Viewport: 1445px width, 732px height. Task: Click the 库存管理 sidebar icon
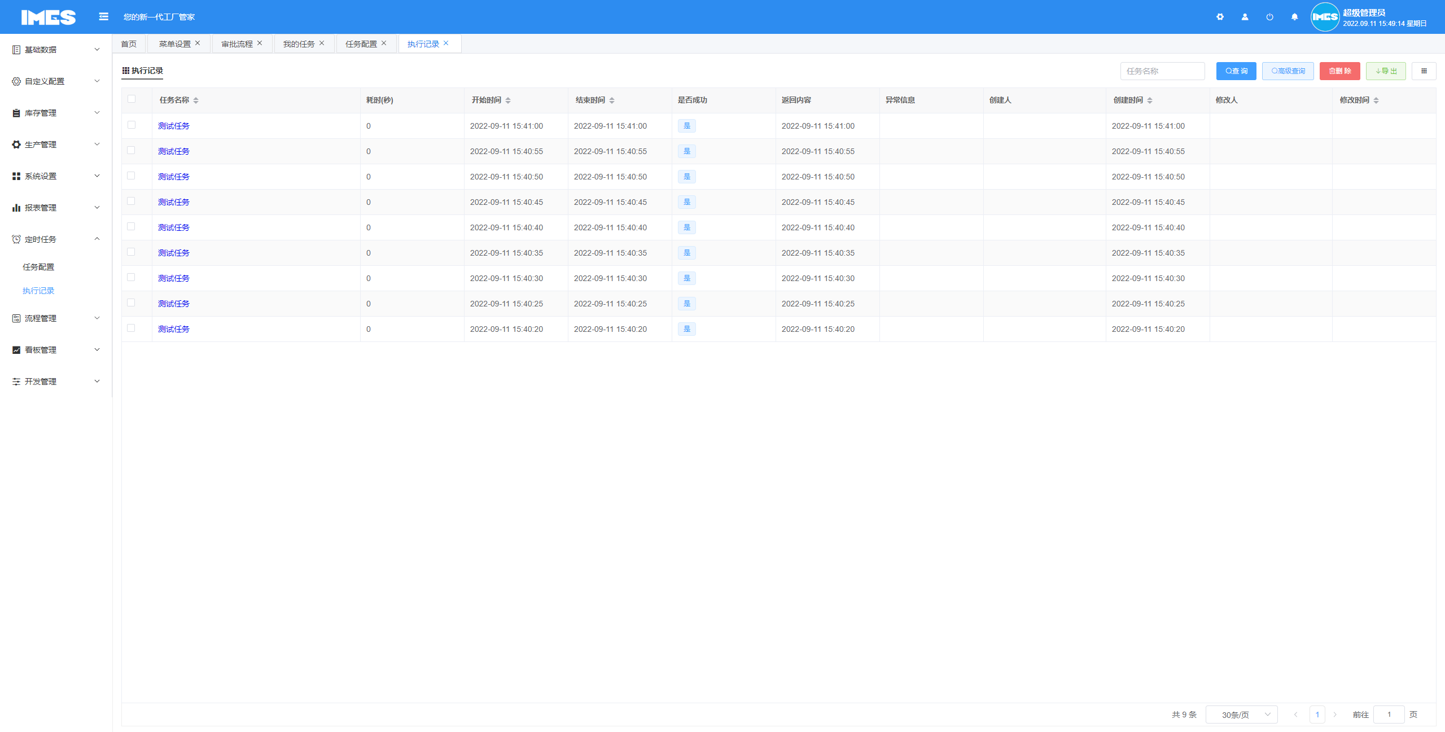pos(16,113)
